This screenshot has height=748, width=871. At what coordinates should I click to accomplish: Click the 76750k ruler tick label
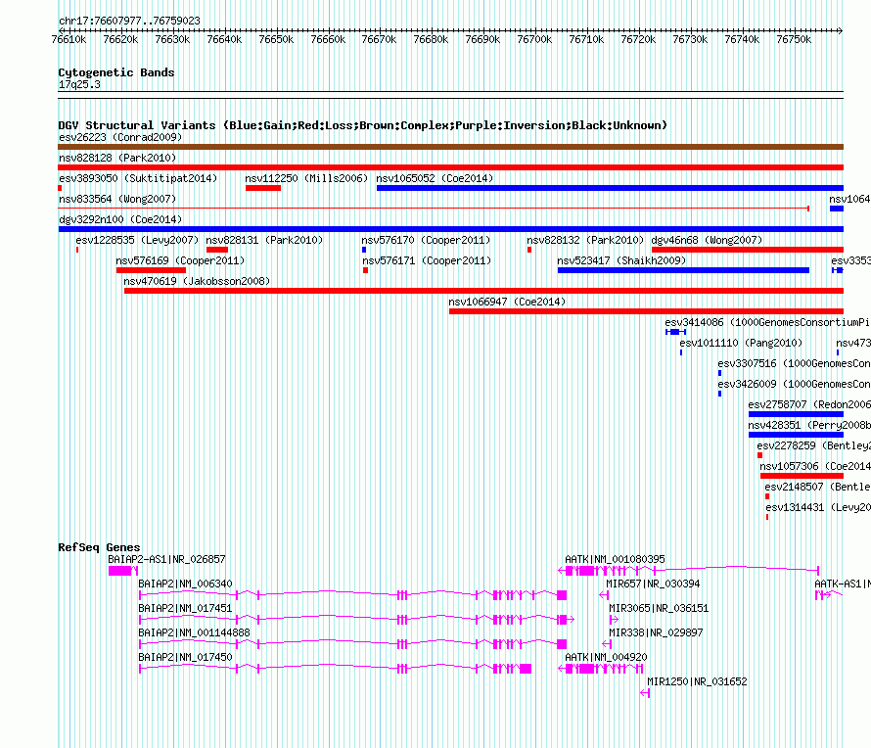(x=794, y=40)
